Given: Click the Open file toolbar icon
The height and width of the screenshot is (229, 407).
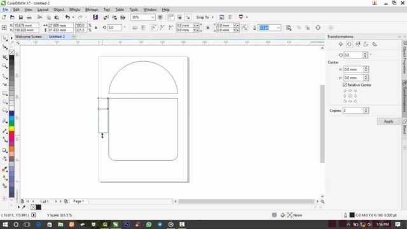Looking at the screenshot, I should pos(12,17).
